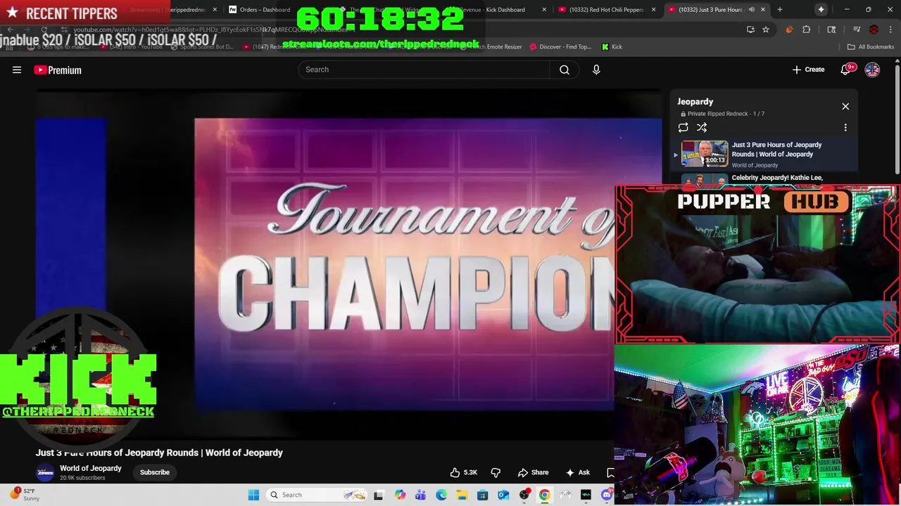Open Discord from the taskbar
901x506 pixels.
tap(607, 495)
